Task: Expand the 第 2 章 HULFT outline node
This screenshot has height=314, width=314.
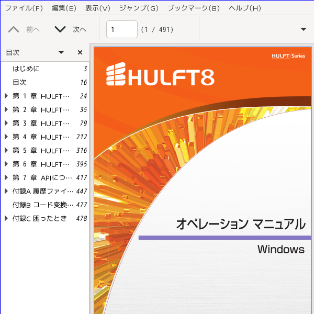Action: [6, 109]
